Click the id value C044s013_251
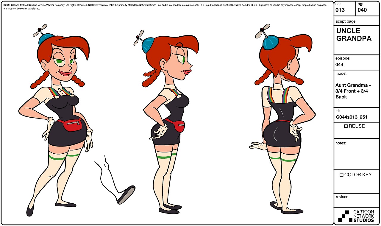Screen dimensions: 381x226 [x=352, y=117]
